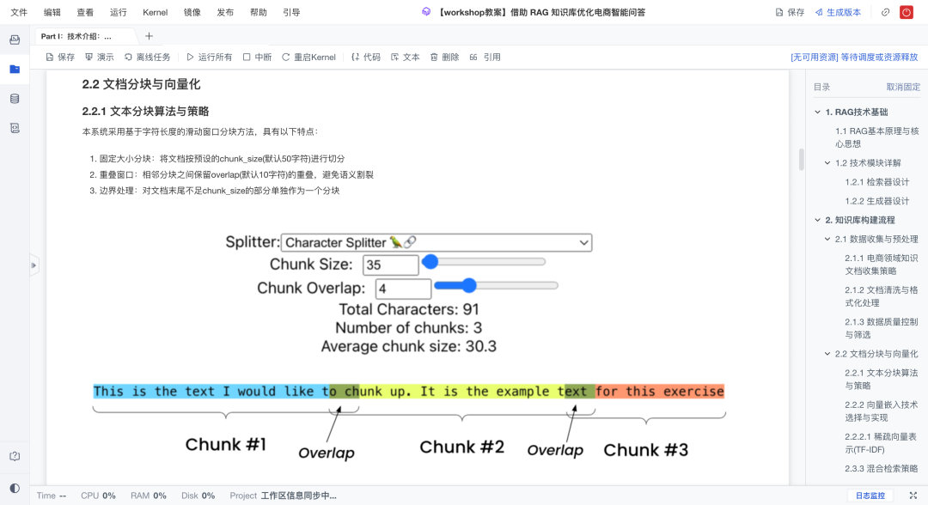Insert a text cell via 文本

(406, 58)
